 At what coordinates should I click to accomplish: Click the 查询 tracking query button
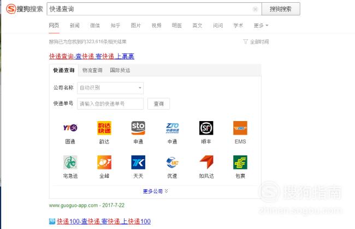coord(159,104)
